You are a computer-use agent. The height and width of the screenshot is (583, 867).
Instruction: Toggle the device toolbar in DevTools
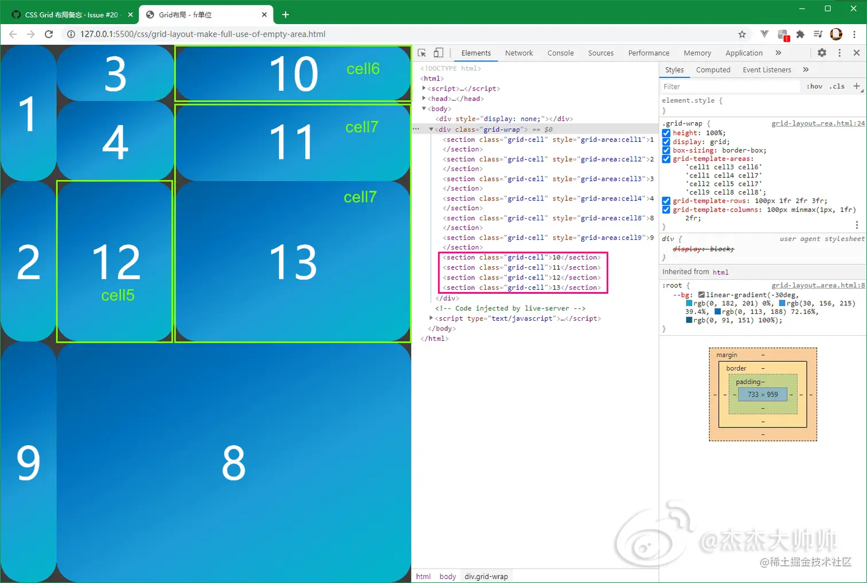(x=439, y=53)
